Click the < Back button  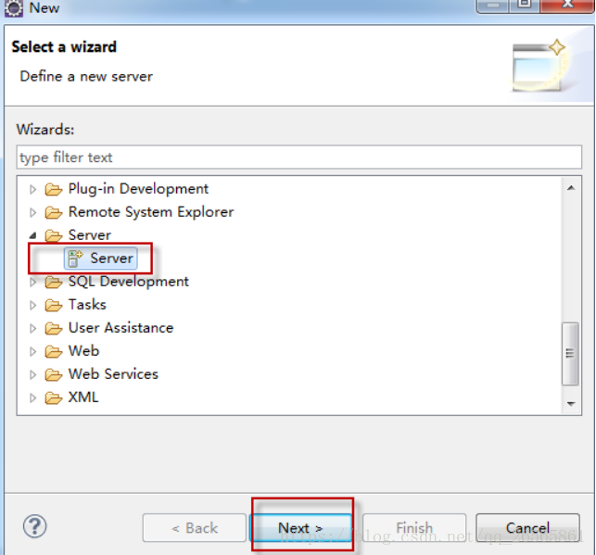click(x=195, y=527)
